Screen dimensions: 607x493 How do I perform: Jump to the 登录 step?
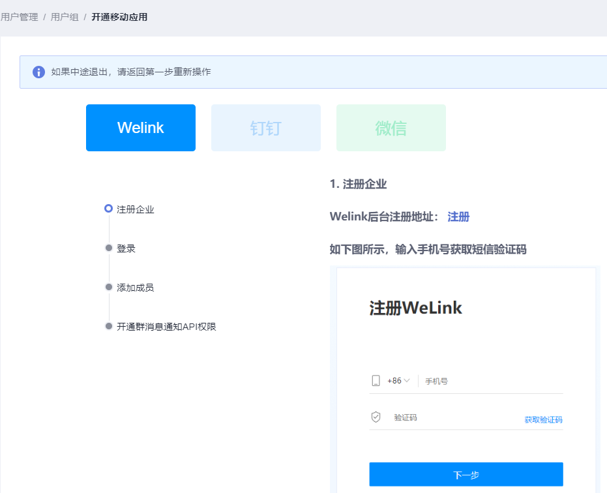click(x=126, y=248)
